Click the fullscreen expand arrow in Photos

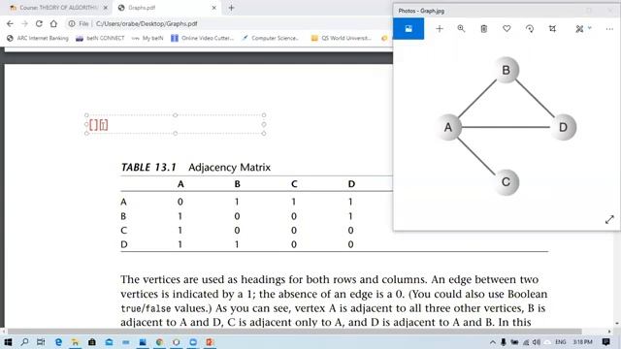tap(609, 220)
